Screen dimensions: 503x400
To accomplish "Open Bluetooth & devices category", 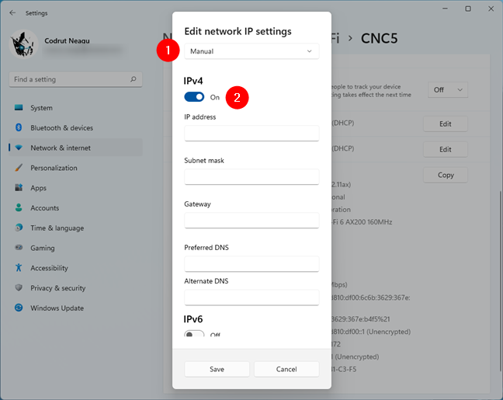I will (x=76, y=127).
